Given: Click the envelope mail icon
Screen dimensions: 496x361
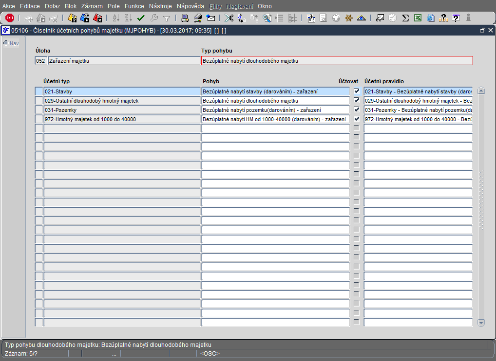Looking at the screenshot, I should tap(211, 18).
